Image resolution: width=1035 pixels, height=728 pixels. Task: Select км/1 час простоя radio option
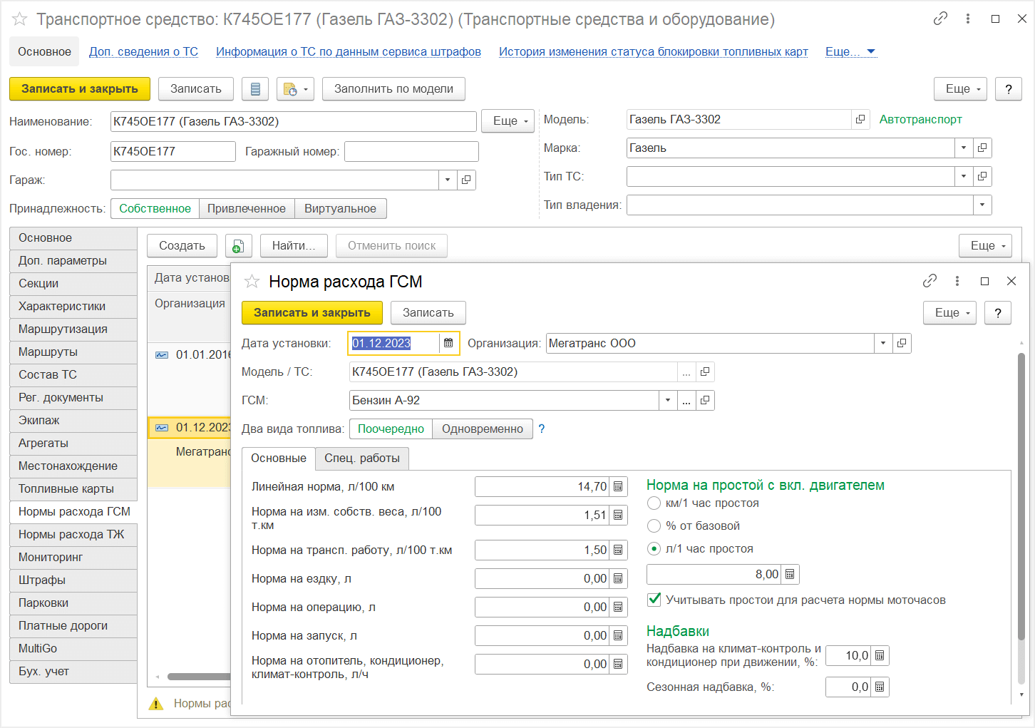click(x=654, y=503)
